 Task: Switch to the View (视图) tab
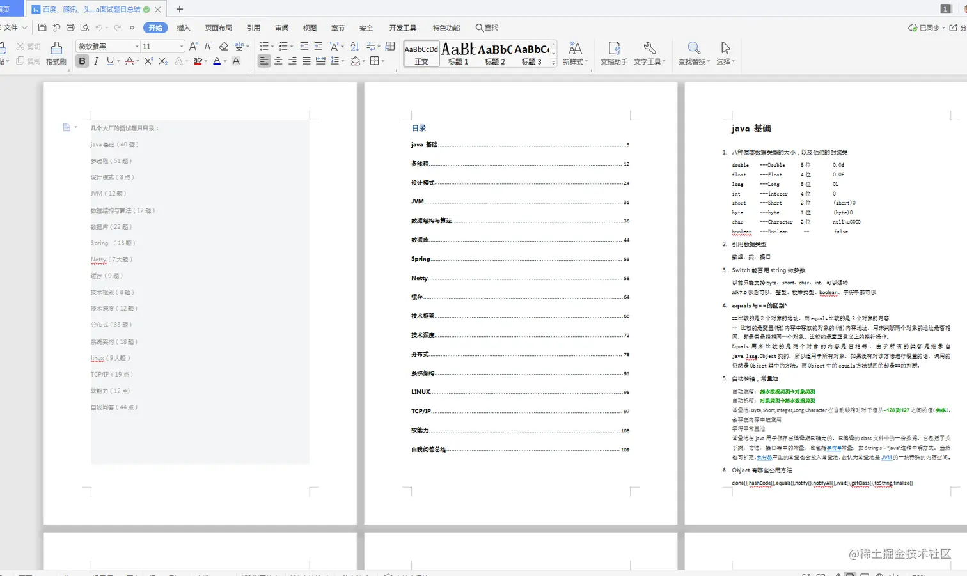(310, 27)
